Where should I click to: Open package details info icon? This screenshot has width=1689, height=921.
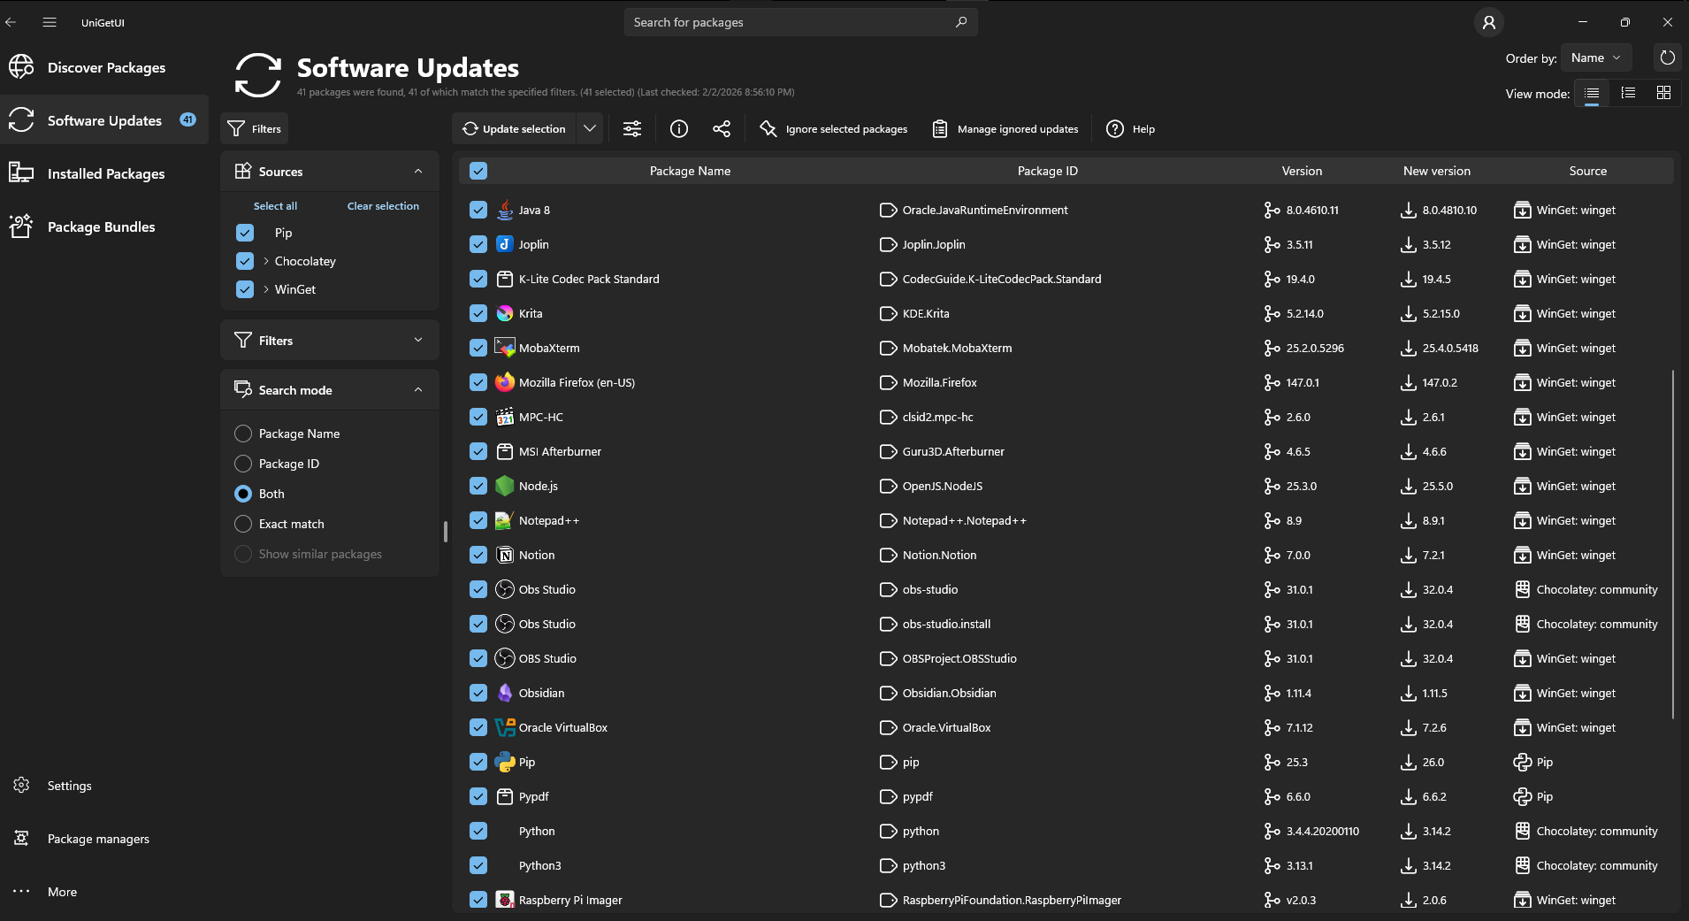click(x=679, y=129)
